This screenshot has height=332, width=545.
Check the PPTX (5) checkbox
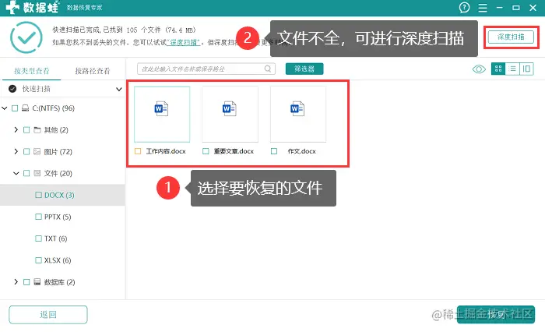38,217
